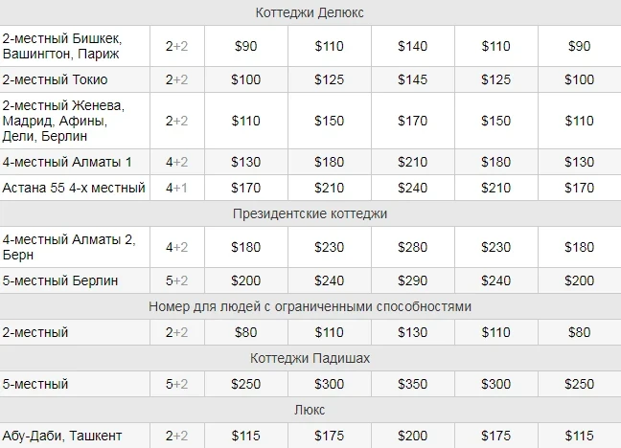Click the "2-местный Бишкек, Вашингтон, Париж" label
621x448 pixels.
pyautogui.click(x=62, y=46)
